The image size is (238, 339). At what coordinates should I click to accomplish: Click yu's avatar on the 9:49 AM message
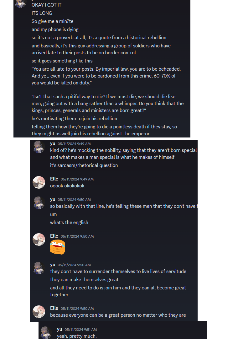click(x=39, y=147)
